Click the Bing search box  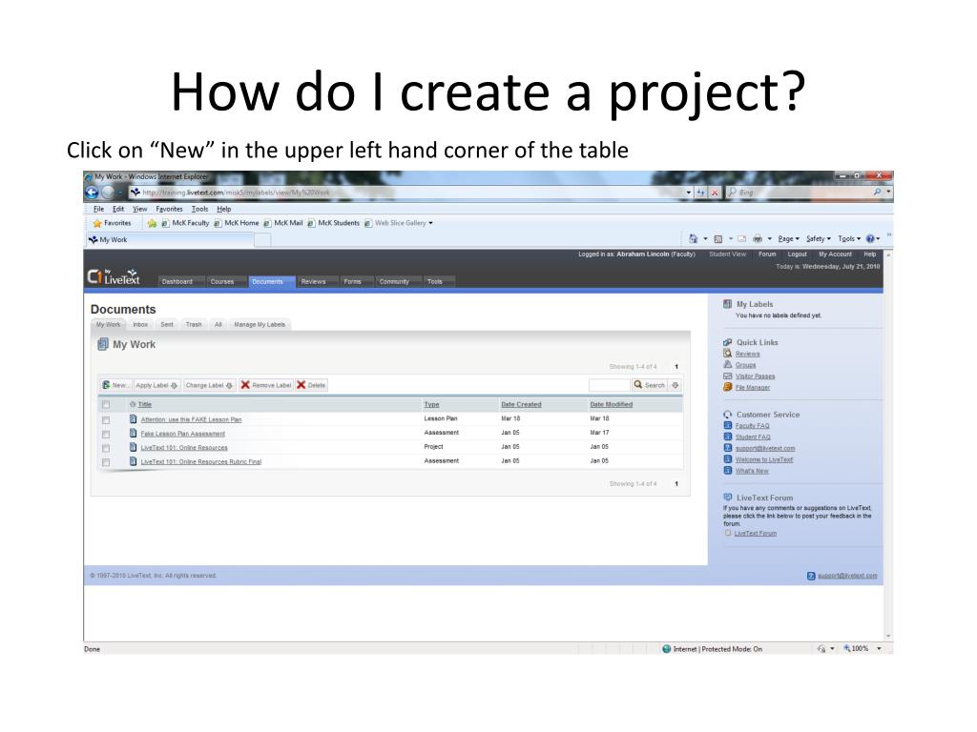800,193
